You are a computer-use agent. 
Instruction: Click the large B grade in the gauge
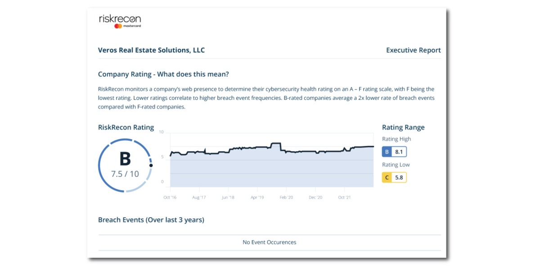point(125,159)
